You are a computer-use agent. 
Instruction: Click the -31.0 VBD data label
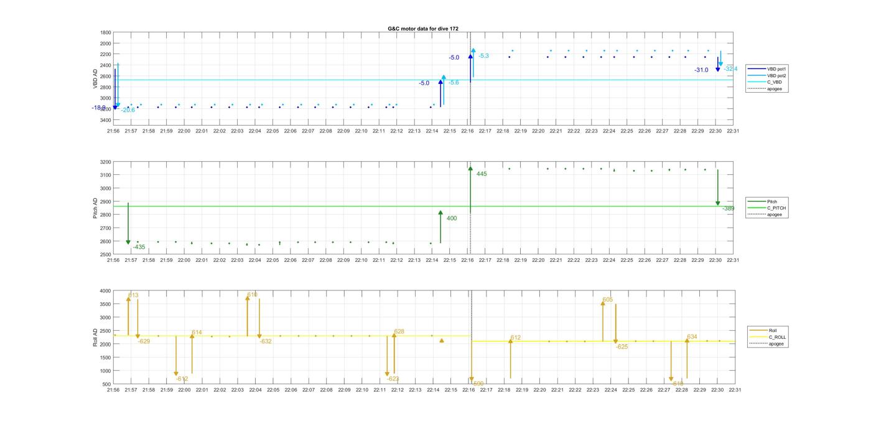(701, 70)
